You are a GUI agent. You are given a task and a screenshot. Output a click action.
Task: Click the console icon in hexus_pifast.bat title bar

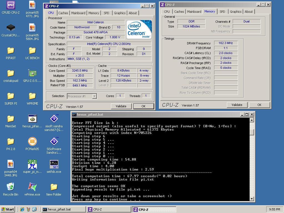point(74,115)
